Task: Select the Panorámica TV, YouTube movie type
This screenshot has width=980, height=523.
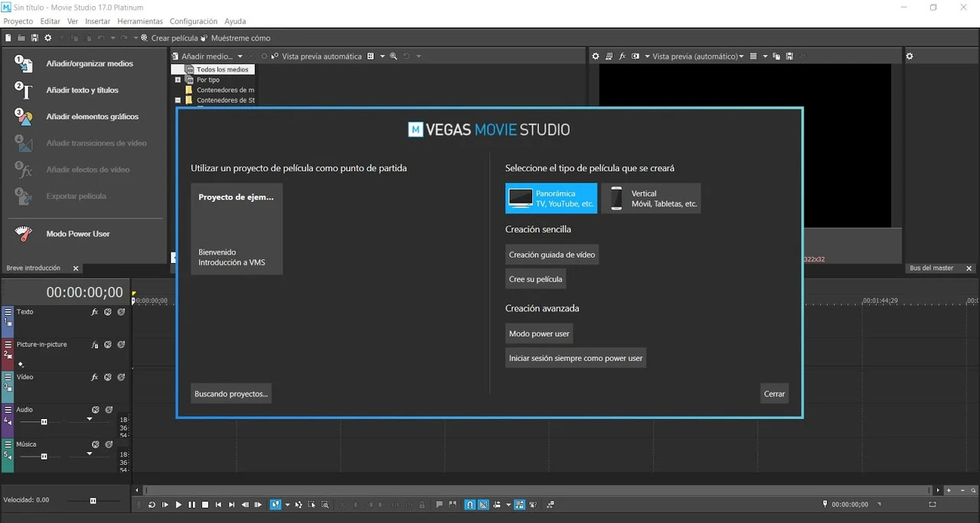Action: (551, 199)
